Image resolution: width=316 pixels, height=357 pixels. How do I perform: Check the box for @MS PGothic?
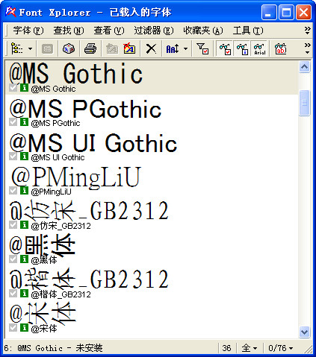click(x=13, y=122)
